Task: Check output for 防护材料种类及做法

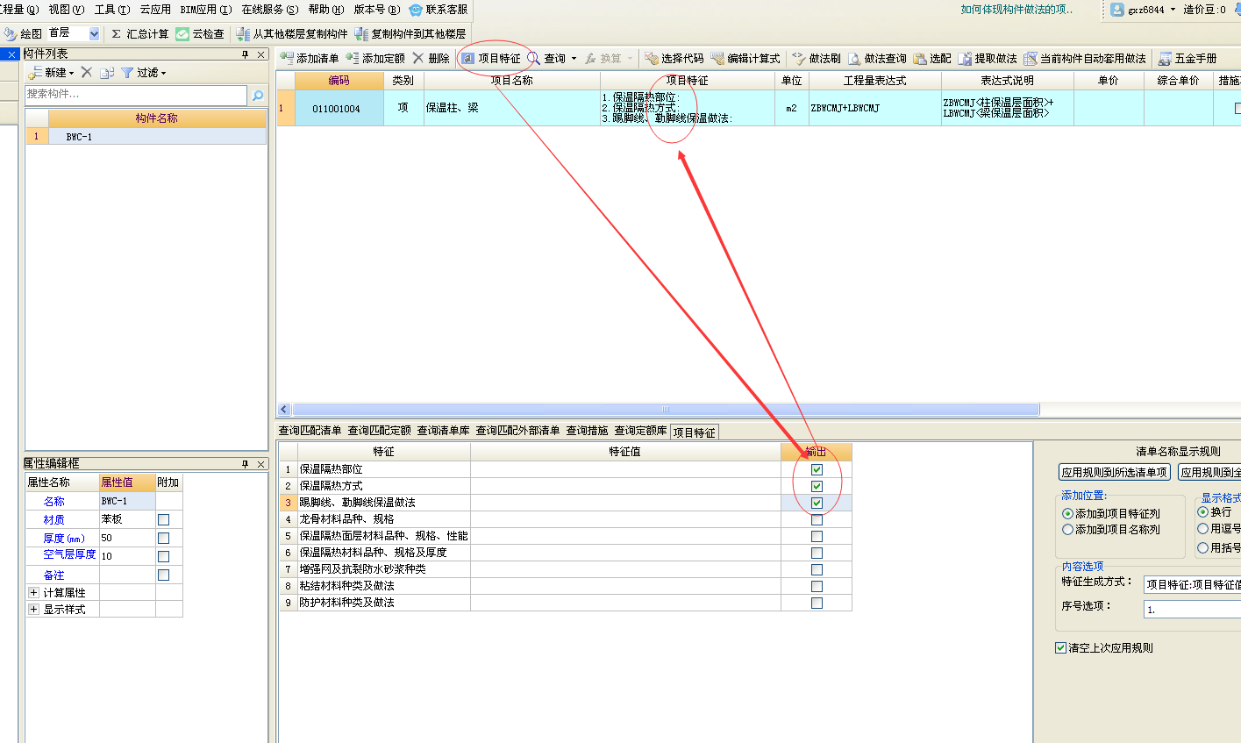Action: (817, 603)
